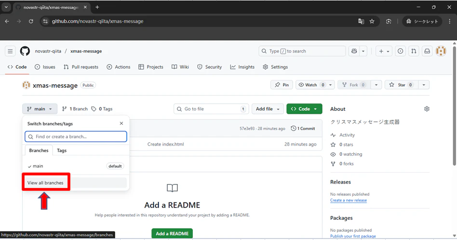The image size is (457, 240).
Task: Open the Releases heading link
Action: 340,182
